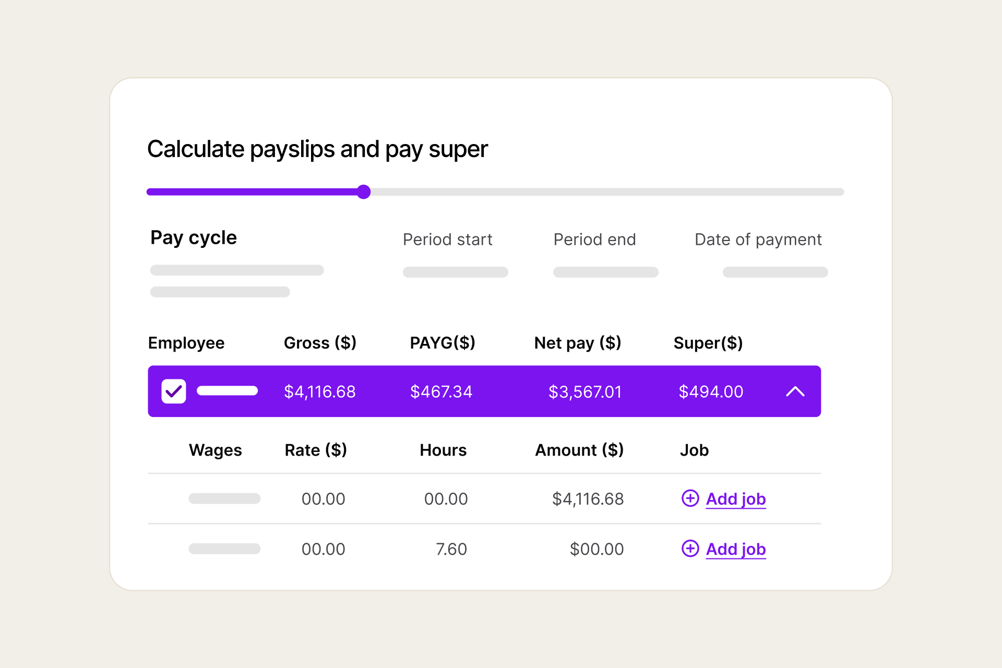
Task: Click the Super($) column header
Action: [x=708, y=343]
